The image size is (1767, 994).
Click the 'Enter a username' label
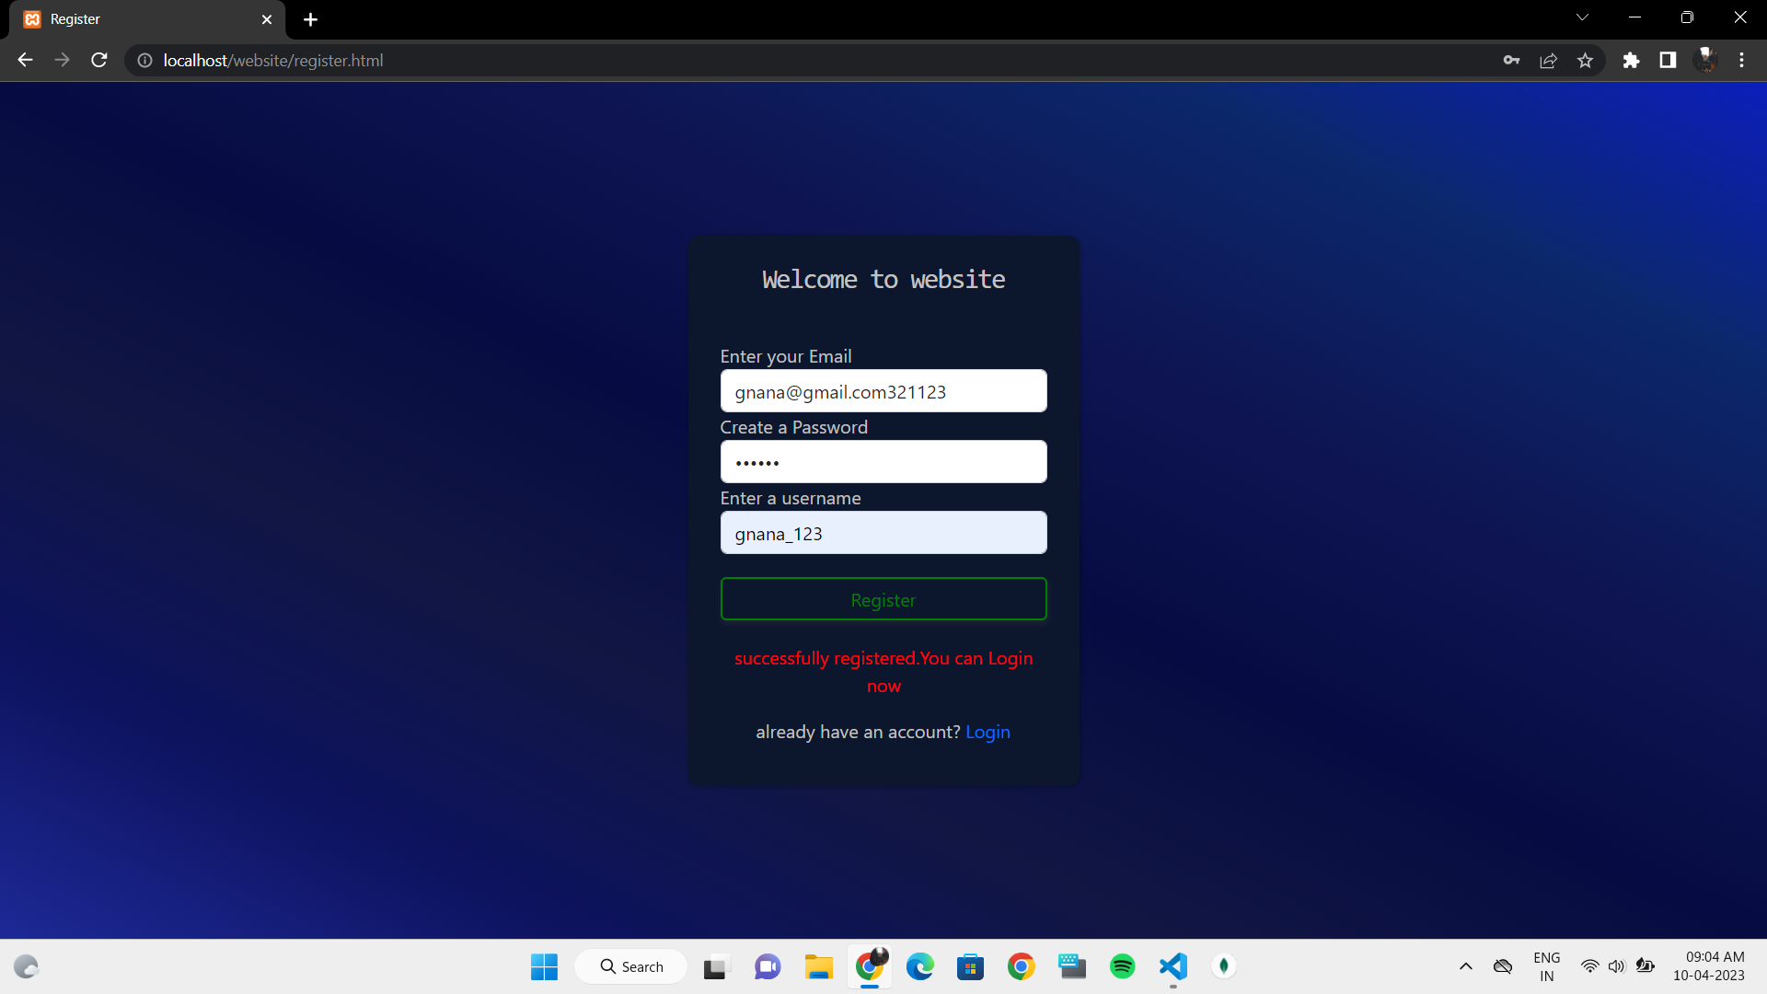(791, 498)
